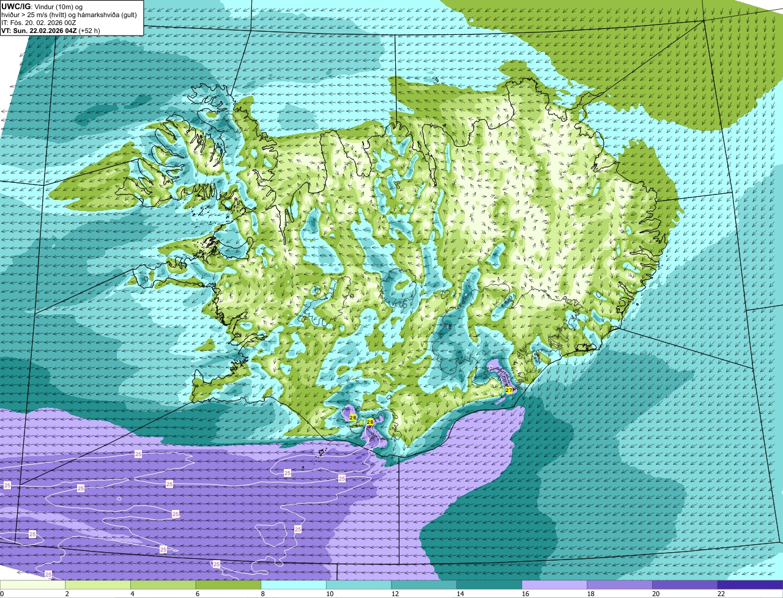Click the legend tick label 20
Screen dimensions: 783x598
click(656, 594)
